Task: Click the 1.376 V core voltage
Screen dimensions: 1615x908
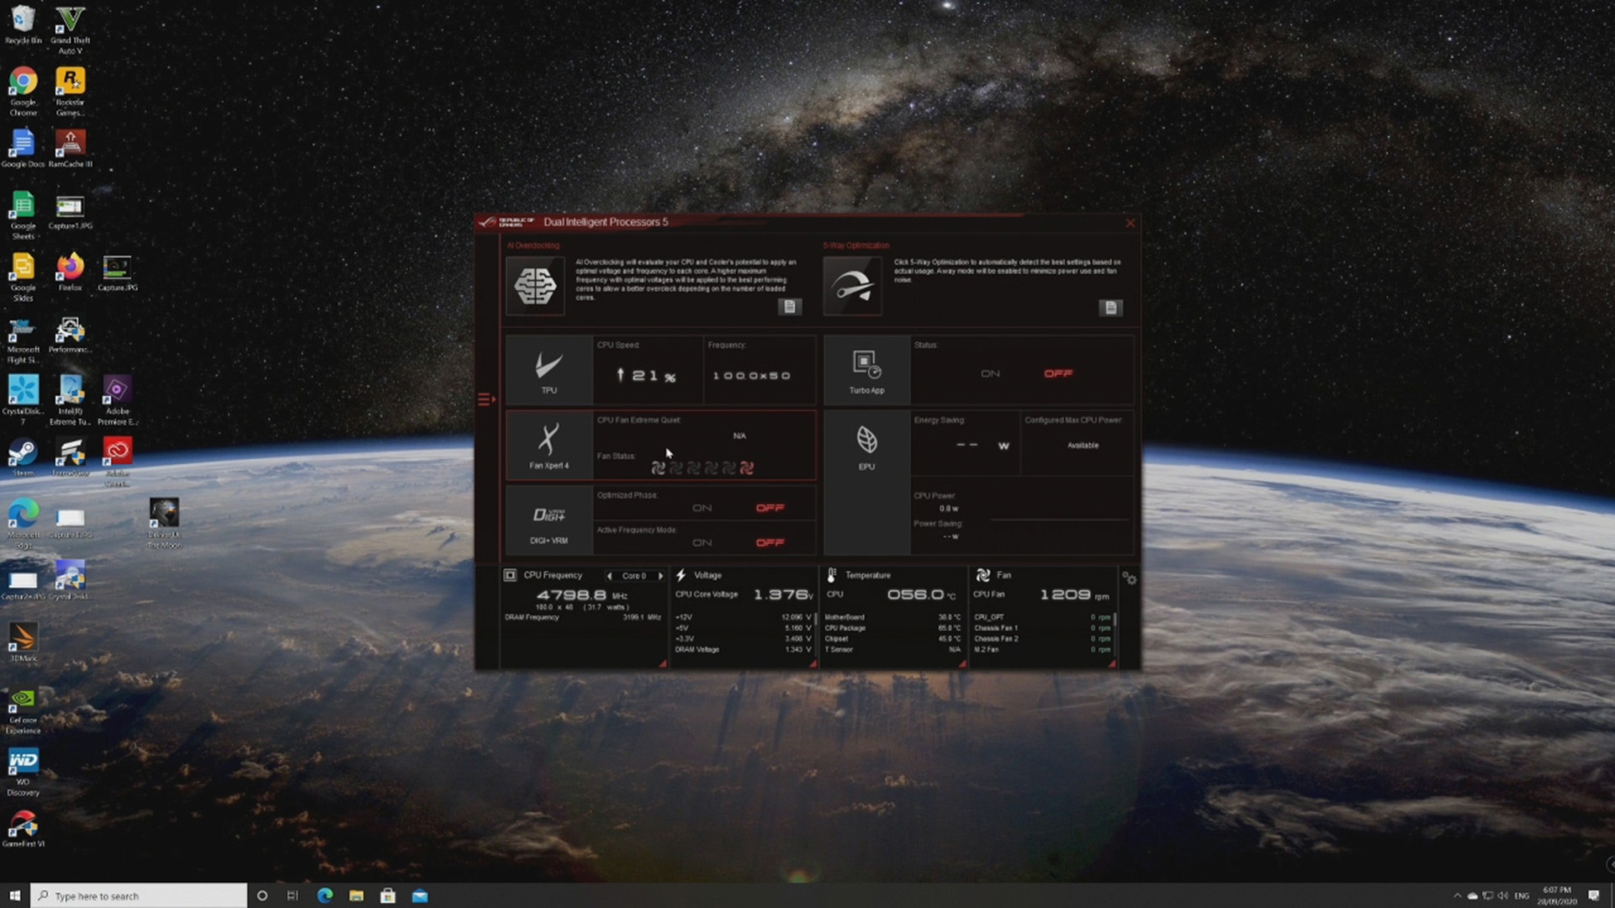Action: [x=783, y=594]
